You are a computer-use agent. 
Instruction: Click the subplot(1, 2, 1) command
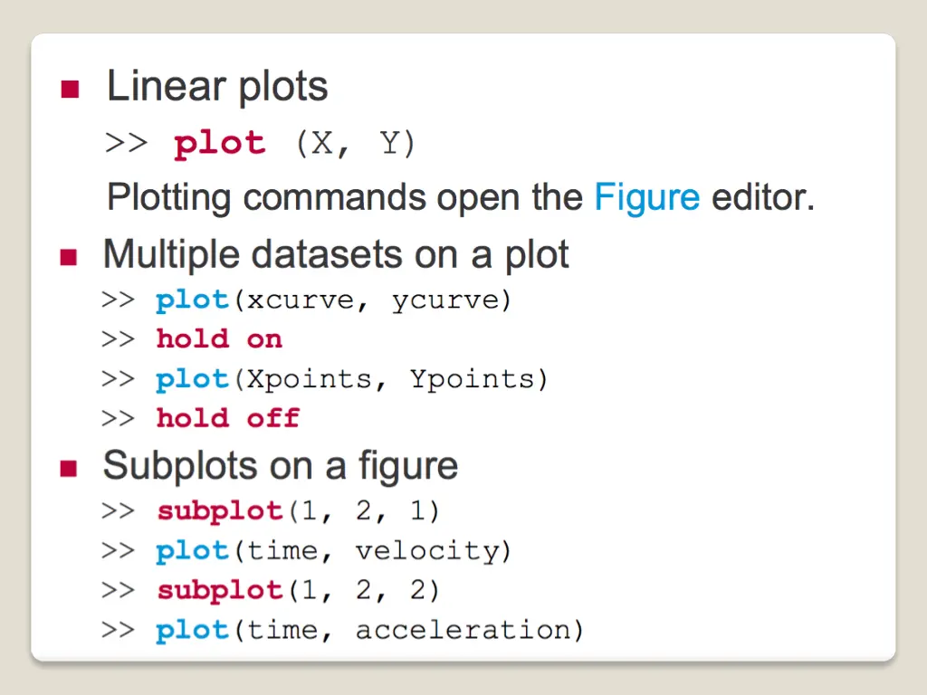point(299,511)
